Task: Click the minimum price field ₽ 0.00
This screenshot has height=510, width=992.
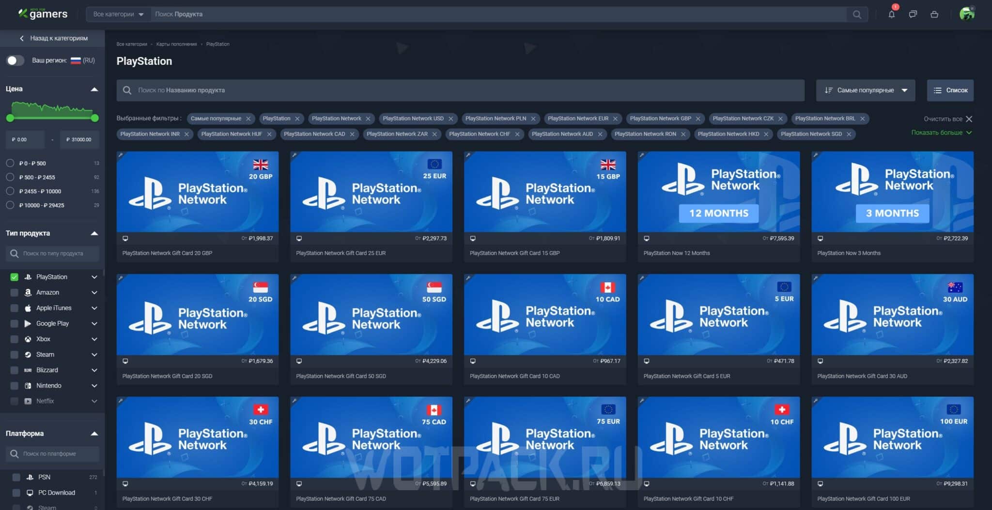Action: tap(25, 139)
